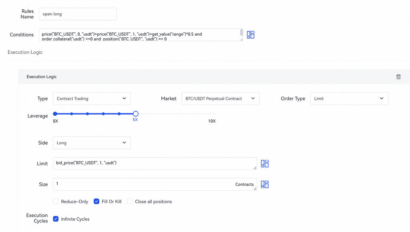Viewport: 410px width, 232px height.
Task: Delete the Execution Logic block with the trash icon
Action: (x=398, y=77)
